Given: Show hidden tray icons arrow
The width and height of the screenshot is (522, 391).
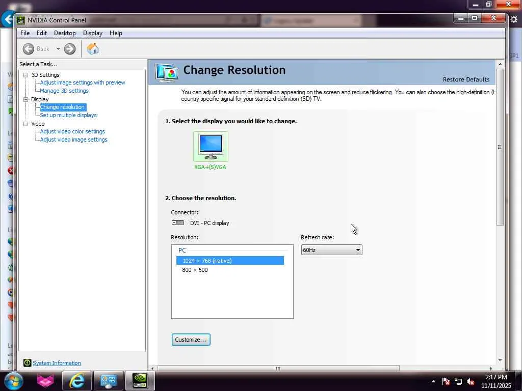Looking at the screenshot, I should 433,381.
